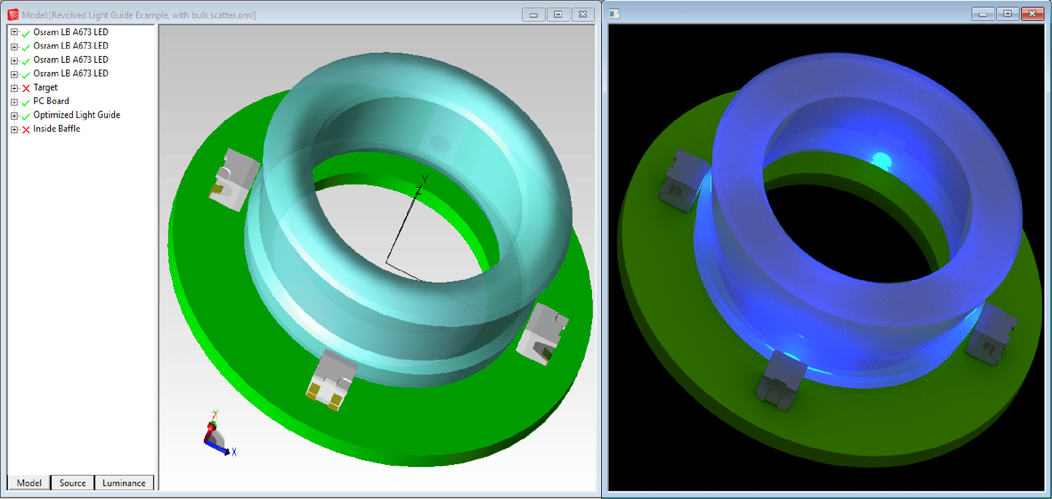Screen dimensions: 1052x499
Task: Click the green check icon beside PC Board
Action: tap(25, 102)
